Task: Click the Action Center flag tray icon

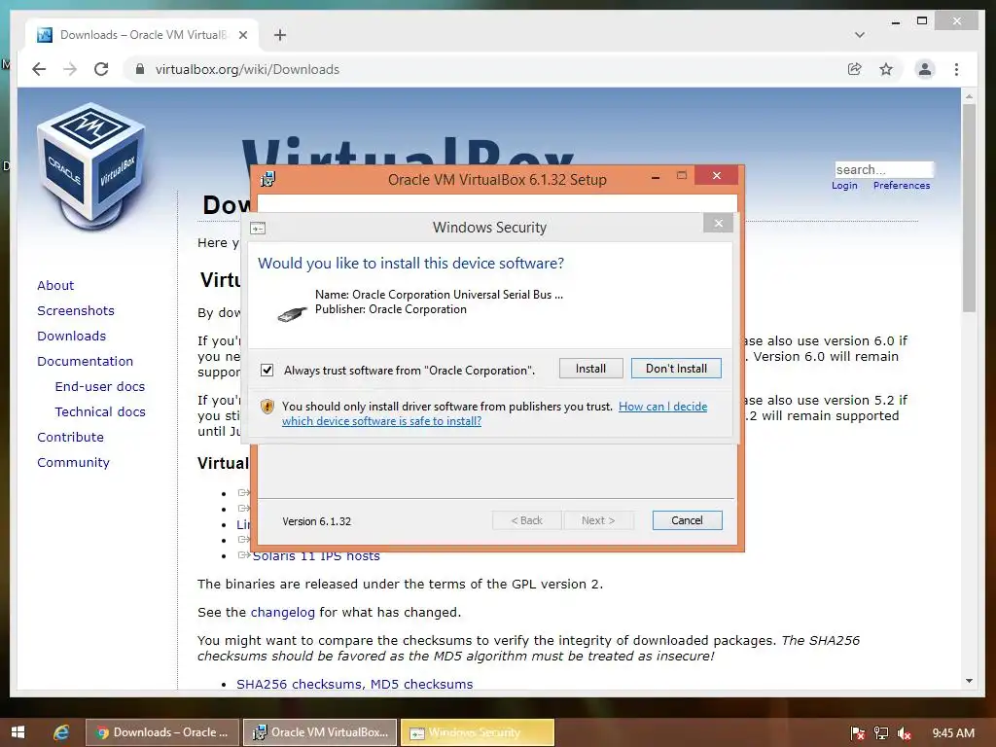Action: click(857, 733)
